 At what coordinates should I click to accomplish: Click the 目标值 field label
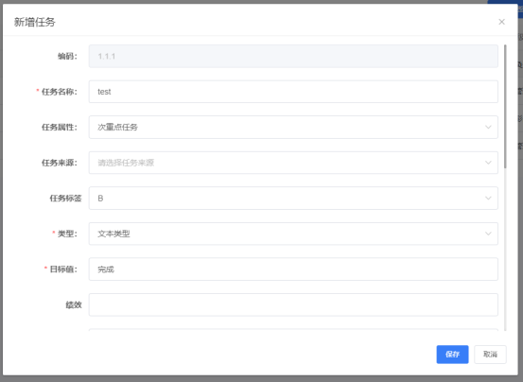point(63,269)
